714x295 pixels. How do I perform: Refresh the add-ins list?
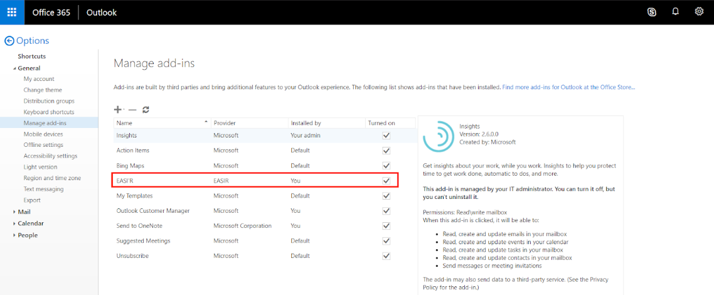(x=146, y=109)
